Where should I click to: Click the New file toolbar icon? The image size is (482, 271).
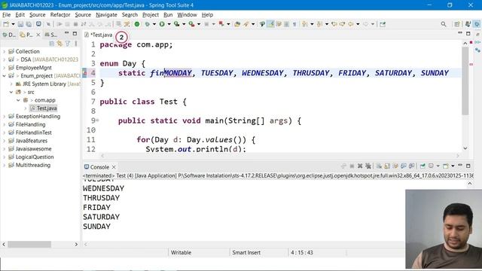(6, 24)
